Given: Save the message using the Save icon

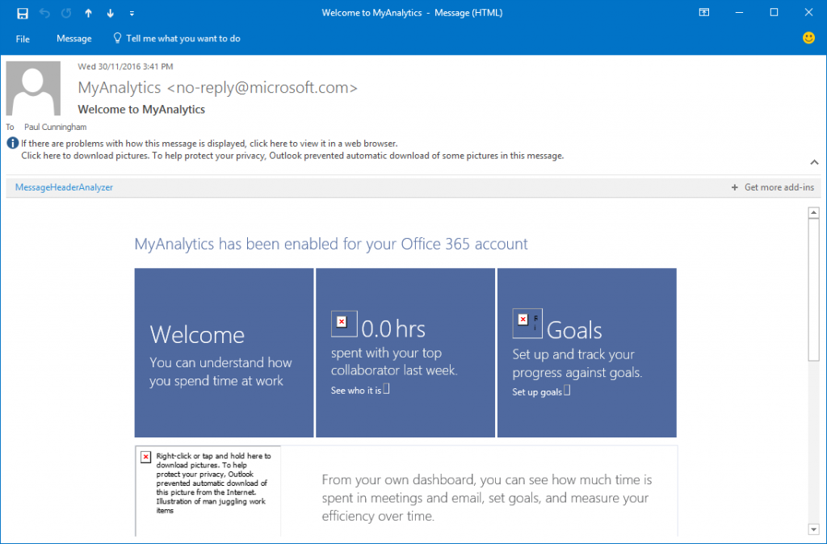Looking at the screenshot, I should coord(21,12).
